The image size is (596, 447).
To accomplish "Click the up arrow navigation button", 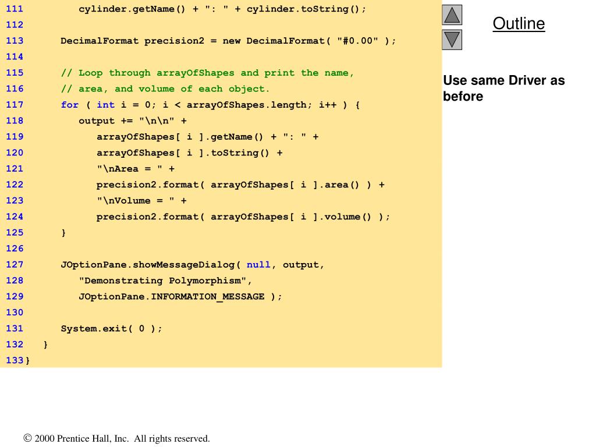I will [x=452, y=15].
